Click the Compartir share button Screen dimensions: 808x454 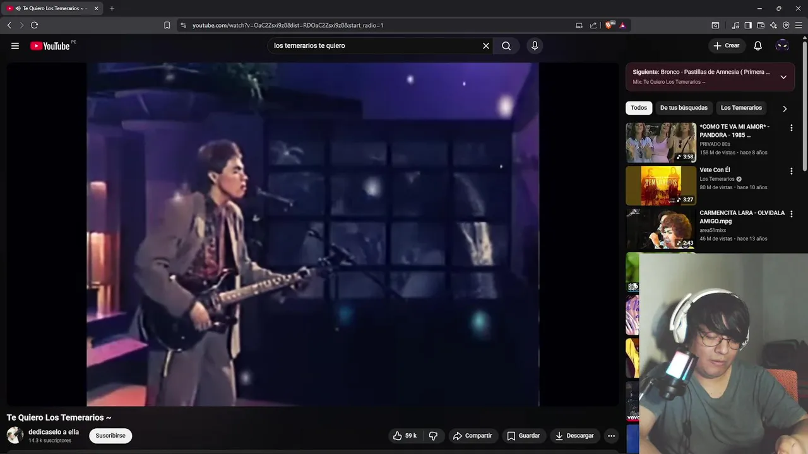click(472, 436)
